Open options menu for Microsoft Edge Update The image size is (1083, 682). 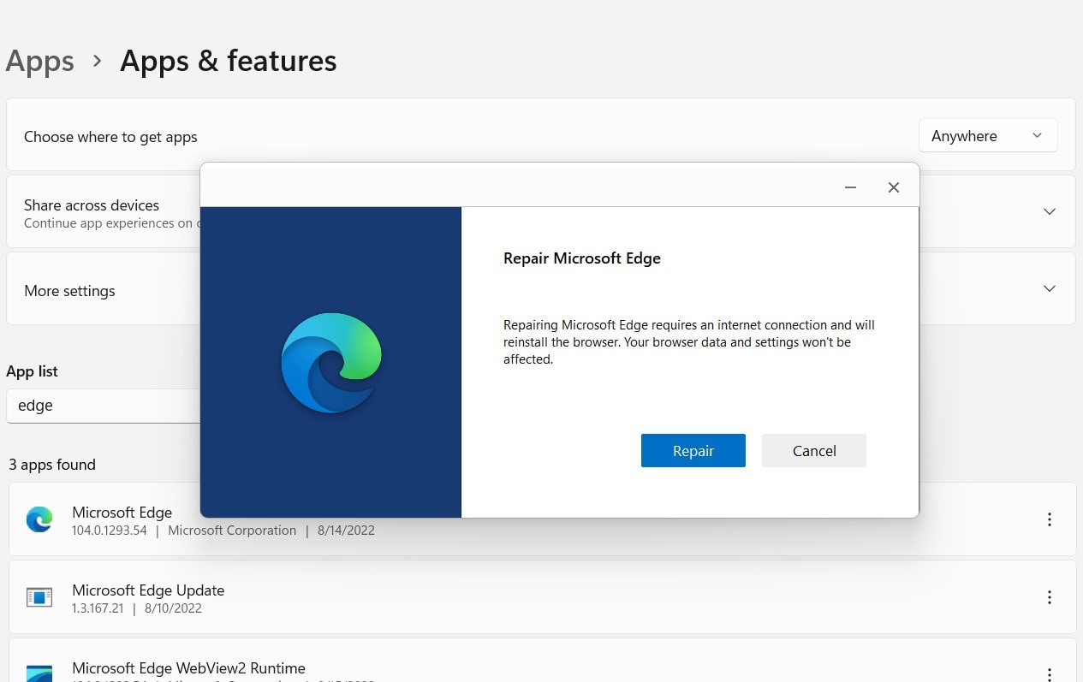point(1050,596)
